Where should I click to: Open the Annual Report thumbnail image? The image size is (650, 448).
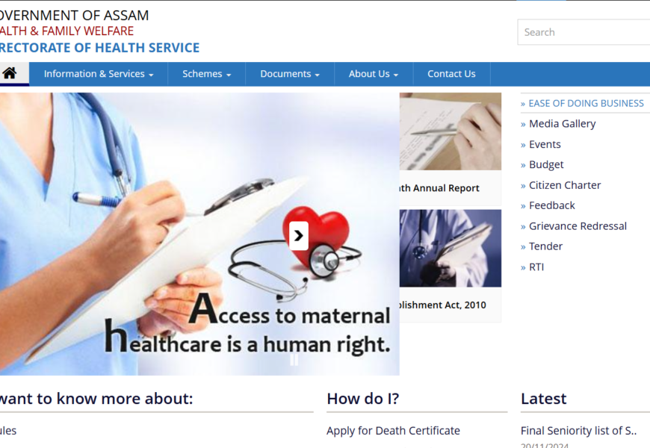point(451,131)
